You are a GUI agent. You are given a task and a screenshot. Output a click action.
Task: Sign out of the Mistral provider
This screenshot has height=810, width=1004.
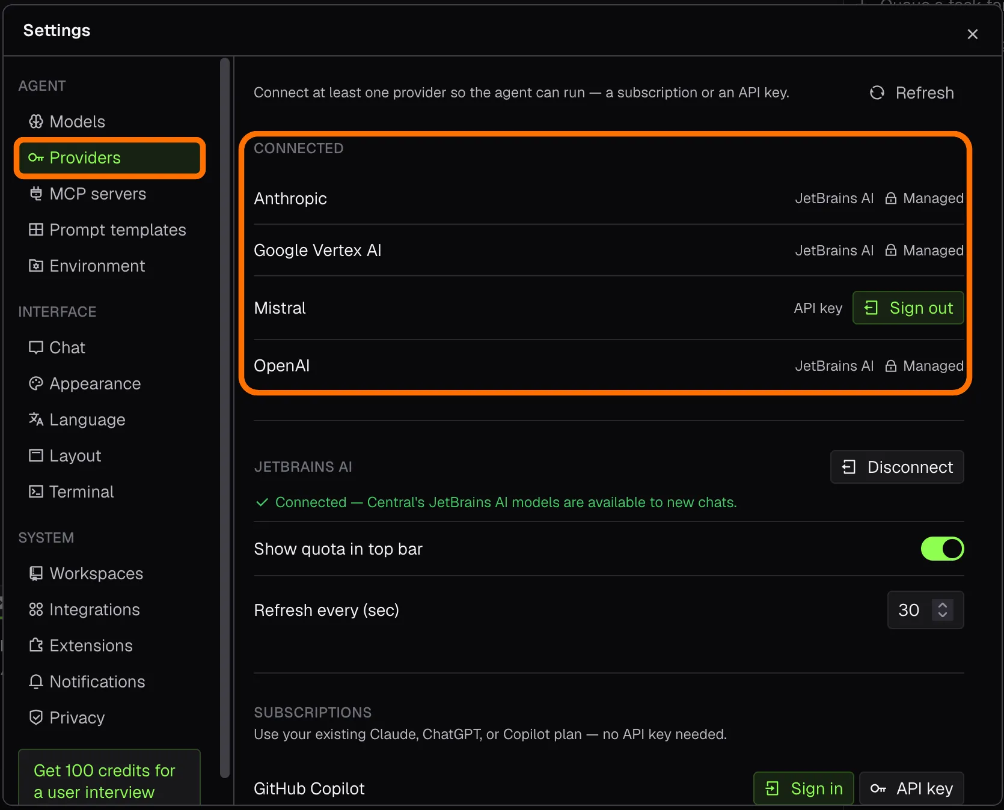(x=908, y=308)
